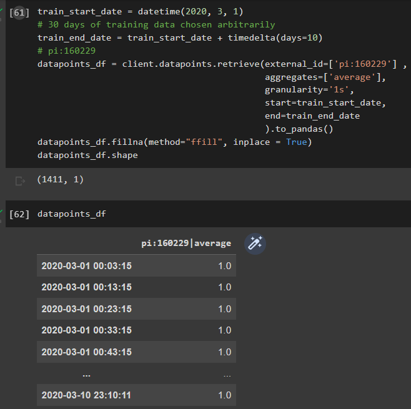This screenshot has height=409, width=411.
Task: Select the row indexed 2020-03-01 00:13:15
Action: tap(136, 287)
